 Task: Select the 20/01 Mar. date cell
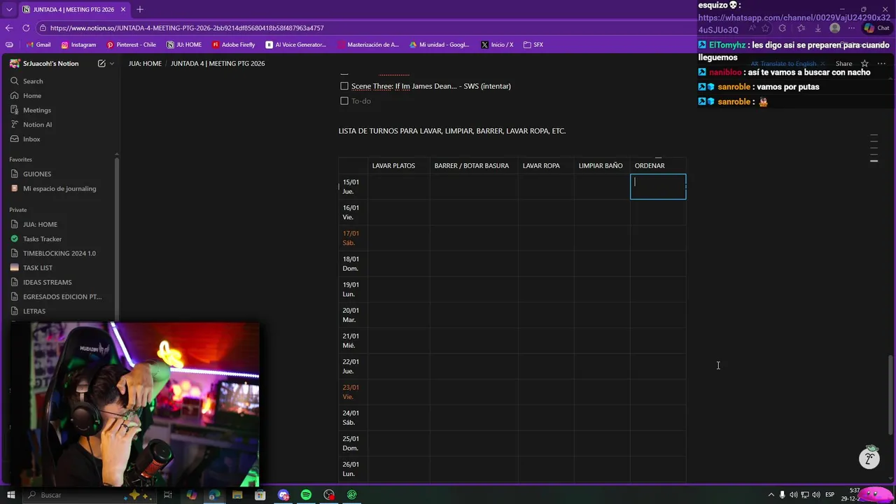(x=353, y=315)
